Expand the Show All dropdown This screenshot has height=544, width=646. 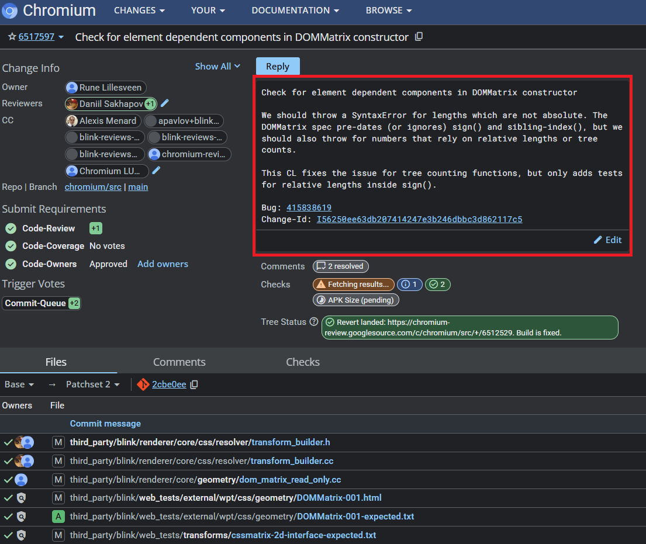(x=217, y=66)
